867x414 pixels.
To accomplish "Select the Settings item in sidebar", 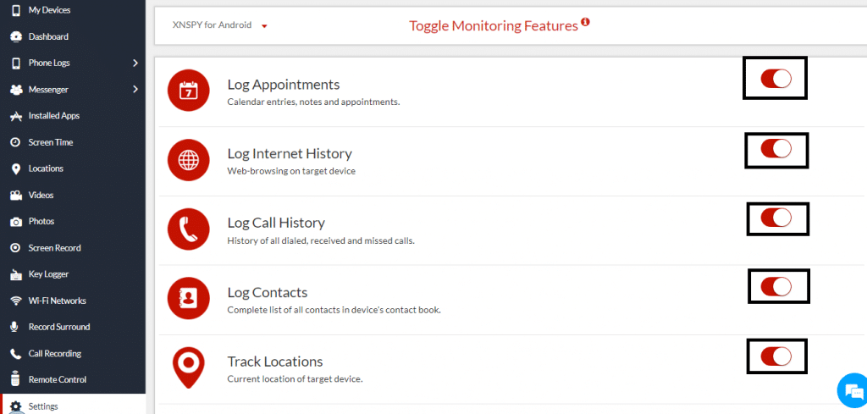I will click(x=73, y=406).
